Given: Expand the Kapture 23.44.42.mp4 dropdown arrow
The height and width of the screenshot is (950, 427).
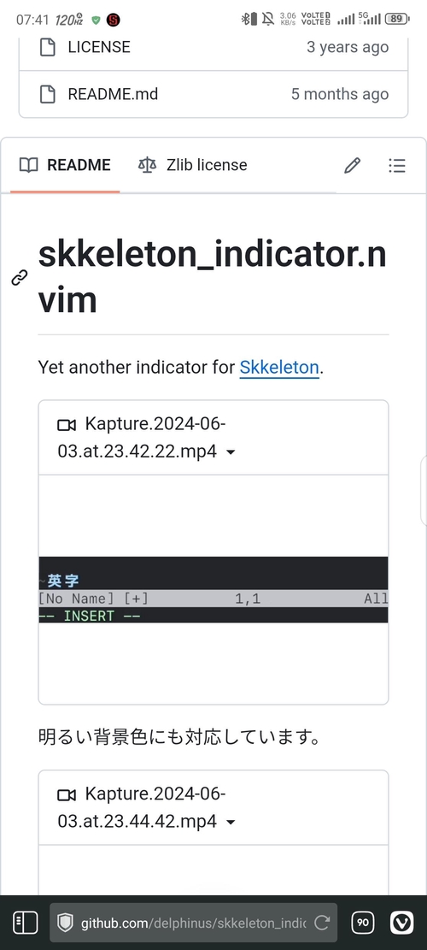Looking at the screenshot, I should 231,823.
